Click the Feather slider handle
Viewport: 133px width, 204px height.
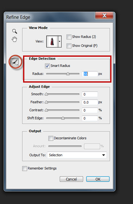[46, 102]
